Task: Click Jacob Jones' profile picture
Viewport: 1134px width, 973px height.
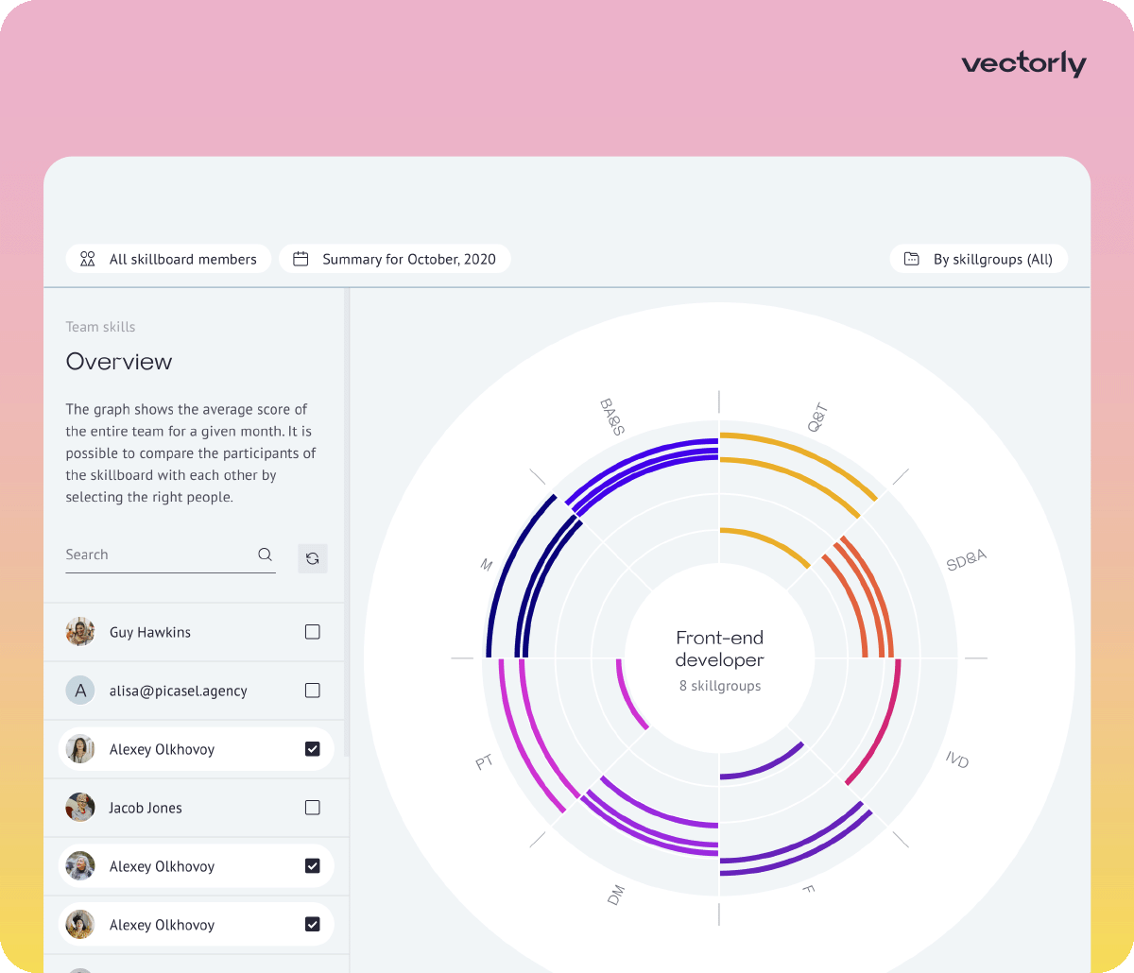Action: [80, 808]
